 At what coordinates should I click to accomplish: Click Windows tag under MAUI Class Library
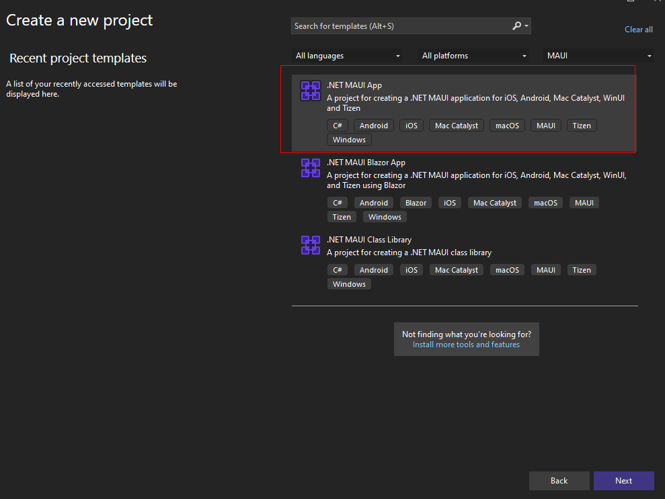pyautogui.click(x=349, y=284)
